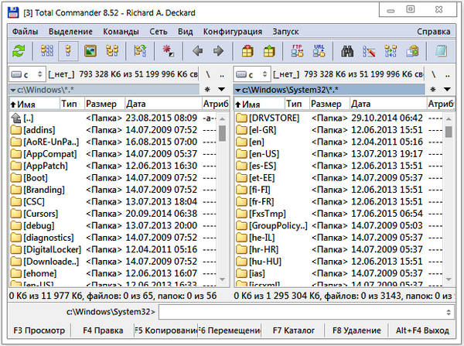Sort left panel by the Размер column
The height and width of the screenshot is (346, 464).
(102, 103)
